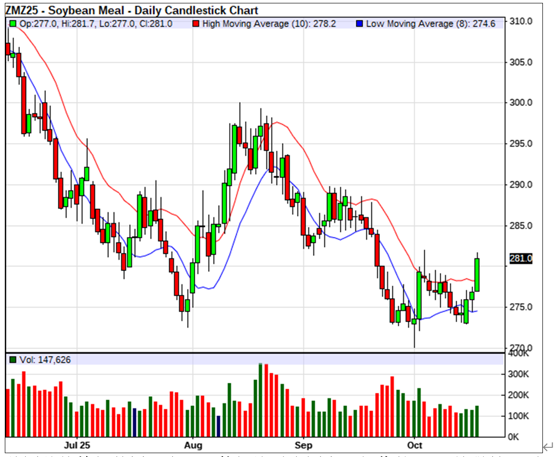Image resolution: width=554 pixels, height=457 pixels.
Task: Click the Jul 25 date label
Action: (78, 444)
